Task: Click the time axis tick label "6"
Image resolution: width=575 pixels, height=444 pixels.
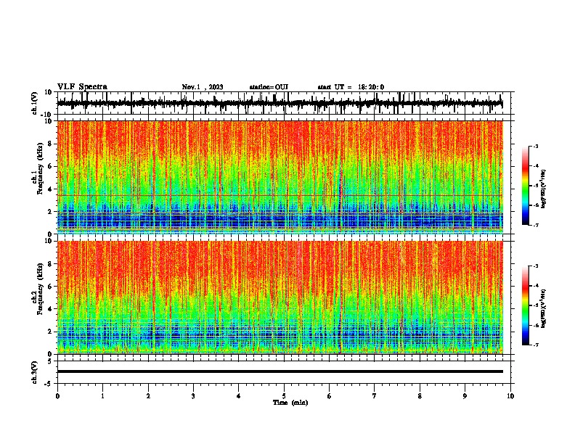Action: point(330,396)
